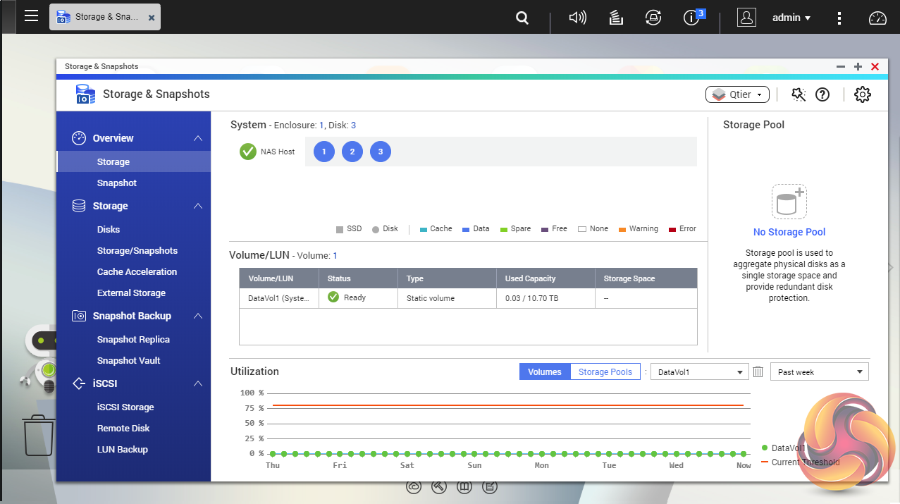This screenshot has width=900, height=504.
Task: Click the No Storage Pool link
Action: 789,232
